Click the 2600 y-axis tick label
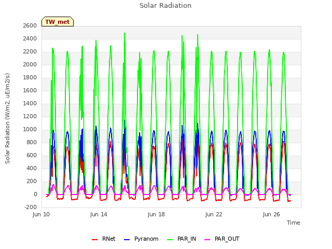Image resolution: width=332 pixels, height=249 pixels. 30,25
